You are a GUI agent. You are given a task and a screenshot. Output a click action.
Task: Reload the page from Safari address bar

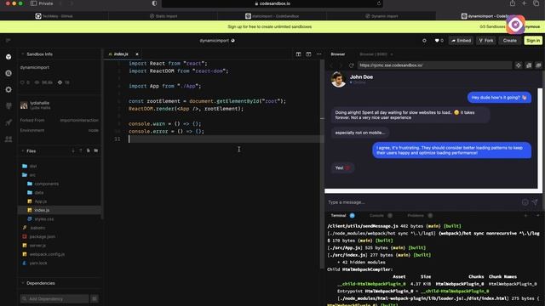379,3
